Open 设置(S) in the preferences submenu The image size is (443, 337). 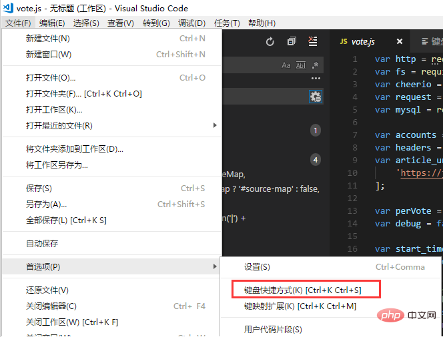tap(330, 267)
